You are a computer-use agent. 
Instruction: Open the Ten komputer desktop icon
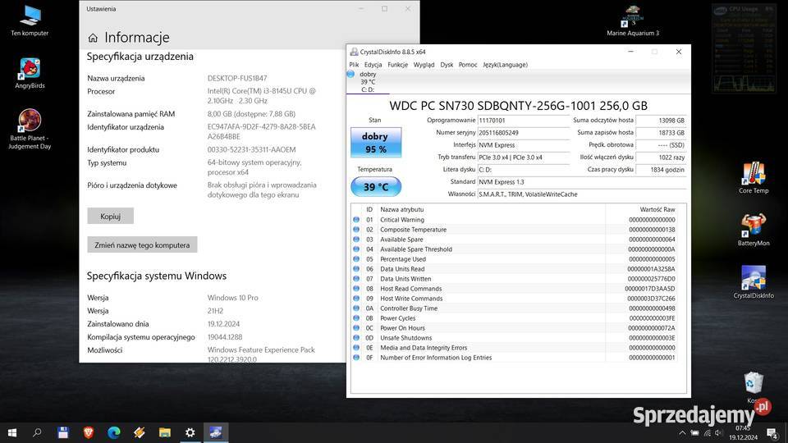[30, 21]
